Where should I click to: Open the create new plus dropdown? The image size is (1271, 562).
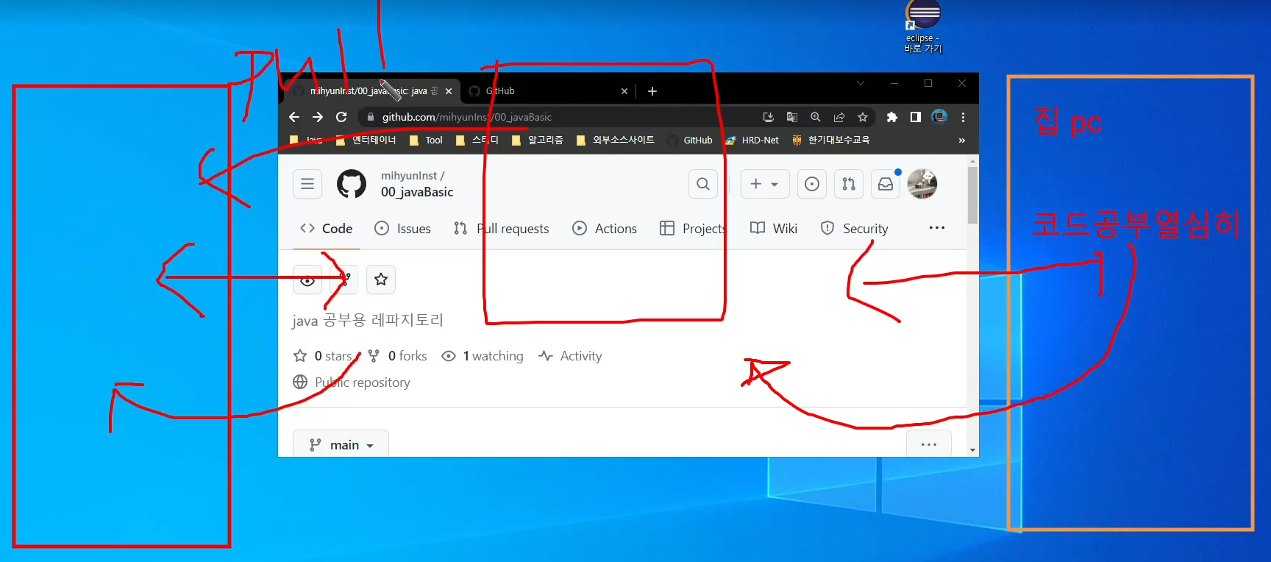(x=765, y=184)
